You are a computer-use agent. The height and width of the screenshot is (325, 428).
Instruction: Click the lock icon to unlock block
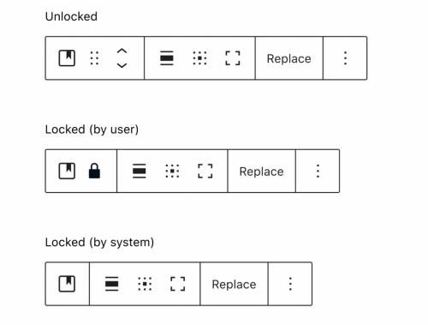coord(94,171)
